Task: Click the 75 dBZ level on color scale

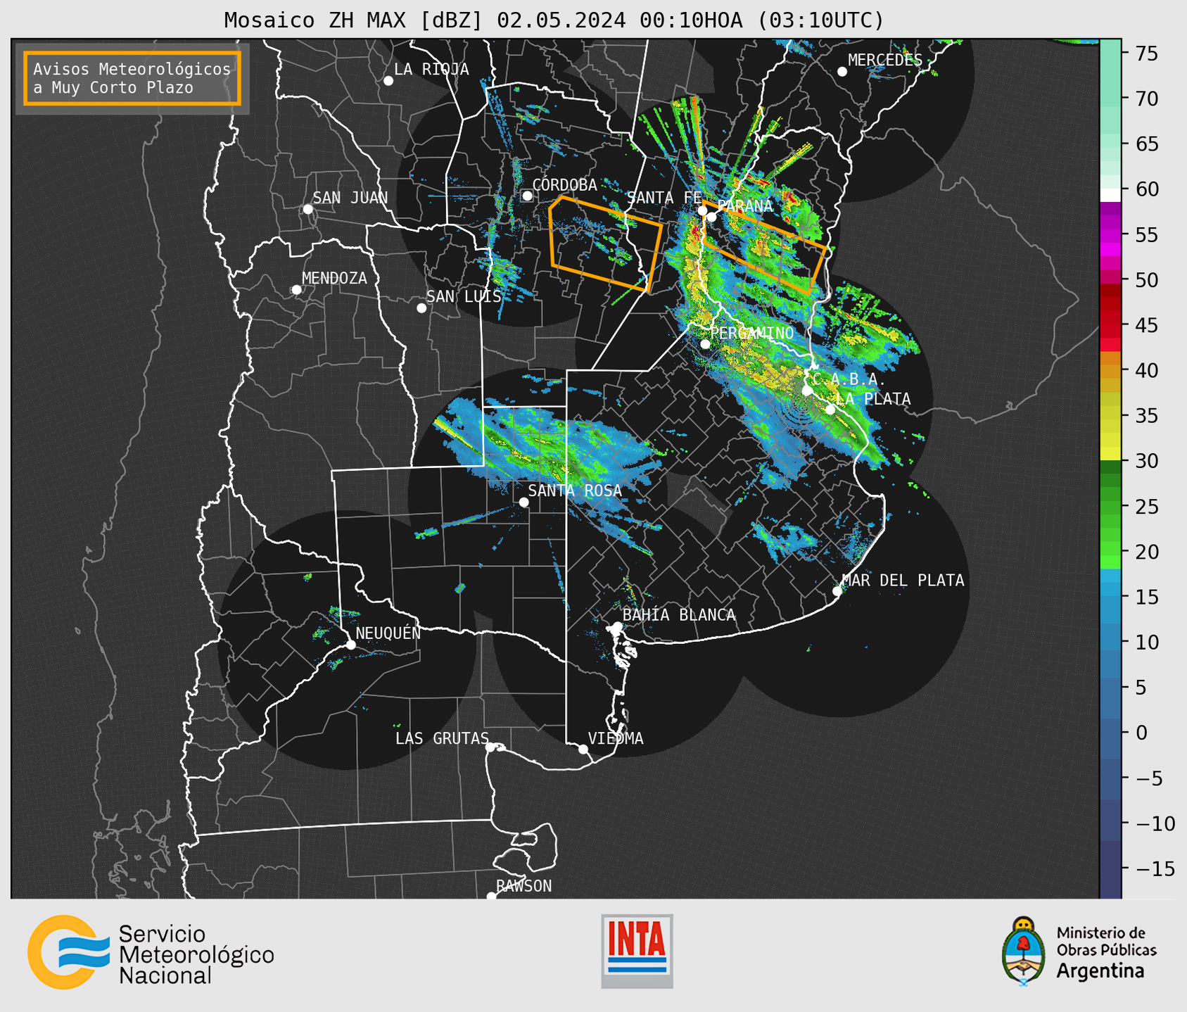Action: pos(1110,53)
